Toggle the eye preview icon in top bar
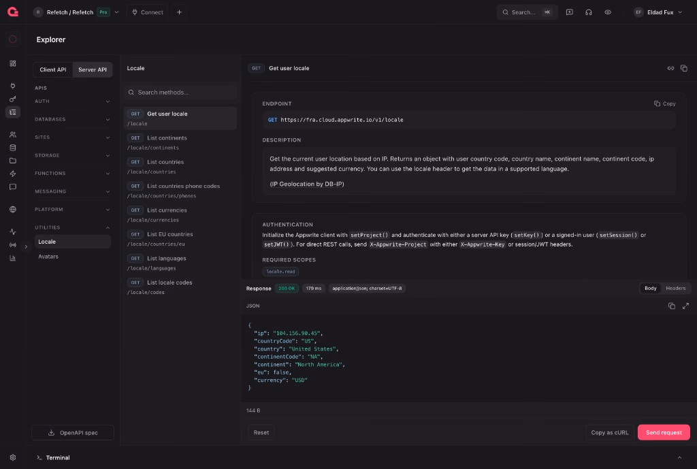 point(608,12)
